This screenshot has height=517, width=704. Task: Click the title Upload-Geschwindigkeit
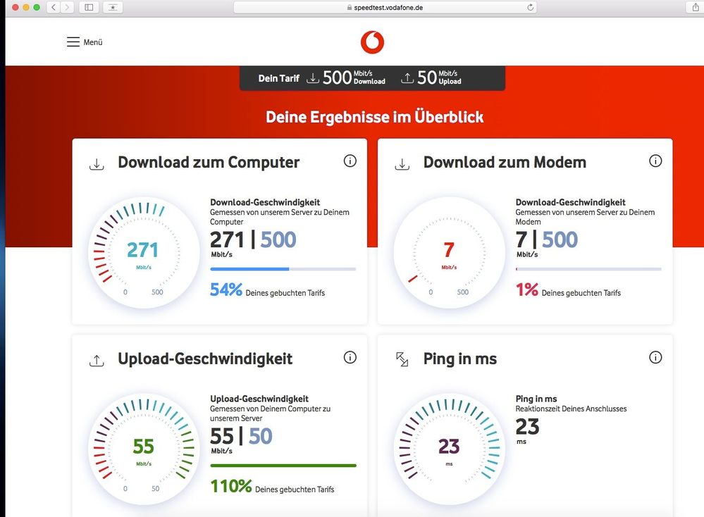click(x=205, y=359)
